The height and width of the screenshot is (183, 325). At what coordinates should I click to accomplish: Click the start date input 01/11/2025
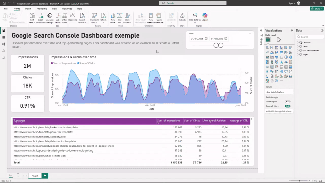click(x=197, y=39)
